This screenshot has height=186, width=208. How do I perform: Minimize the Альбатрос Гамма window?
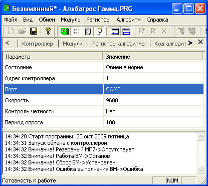pyautogui.click(x=177, y=9)
